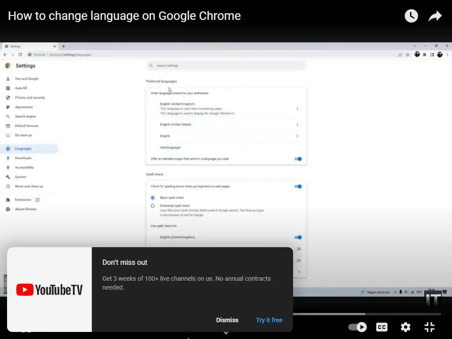Toggle offer to translate pages switch

point(298,159)
